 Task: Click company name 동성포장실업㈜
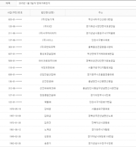coord(48,54)
